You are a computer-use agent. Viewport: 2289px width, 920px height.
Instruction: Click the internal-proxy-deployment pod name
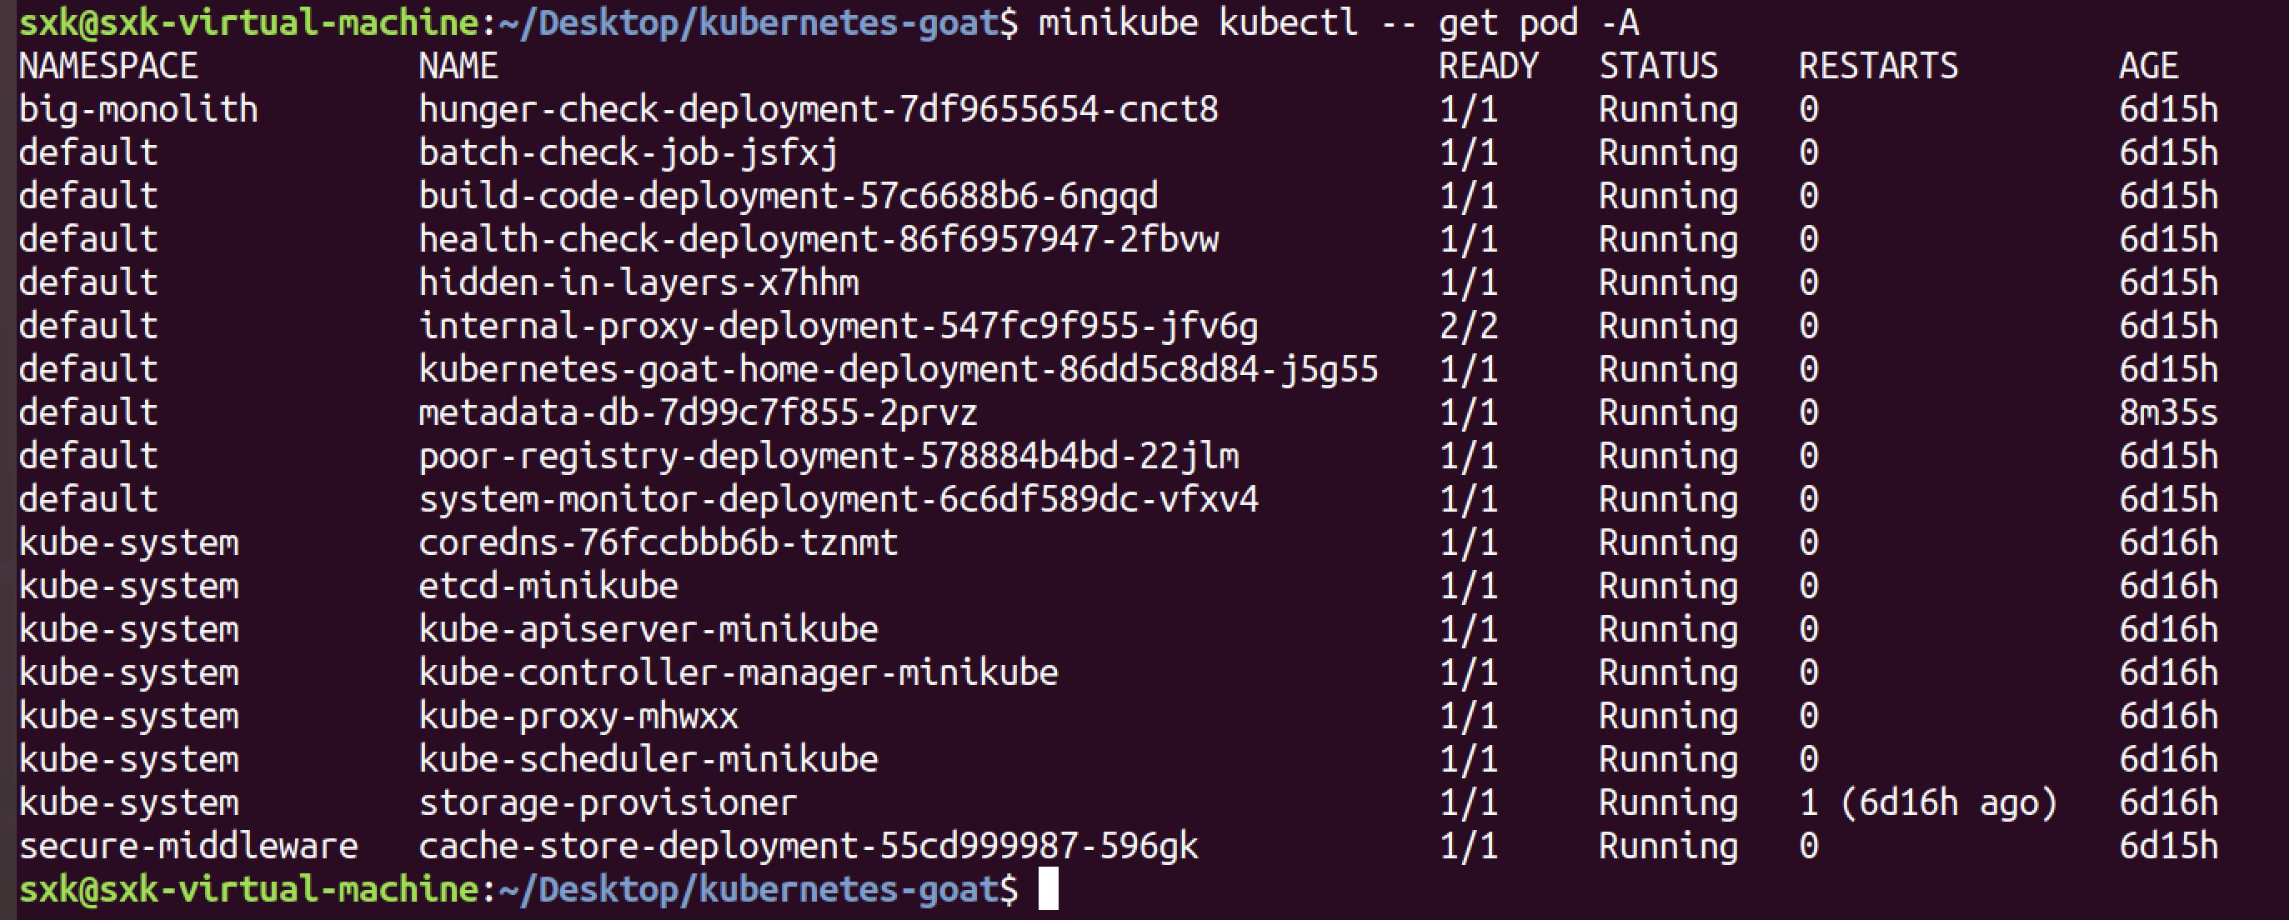pyautogui.click(x=838, y=327)
